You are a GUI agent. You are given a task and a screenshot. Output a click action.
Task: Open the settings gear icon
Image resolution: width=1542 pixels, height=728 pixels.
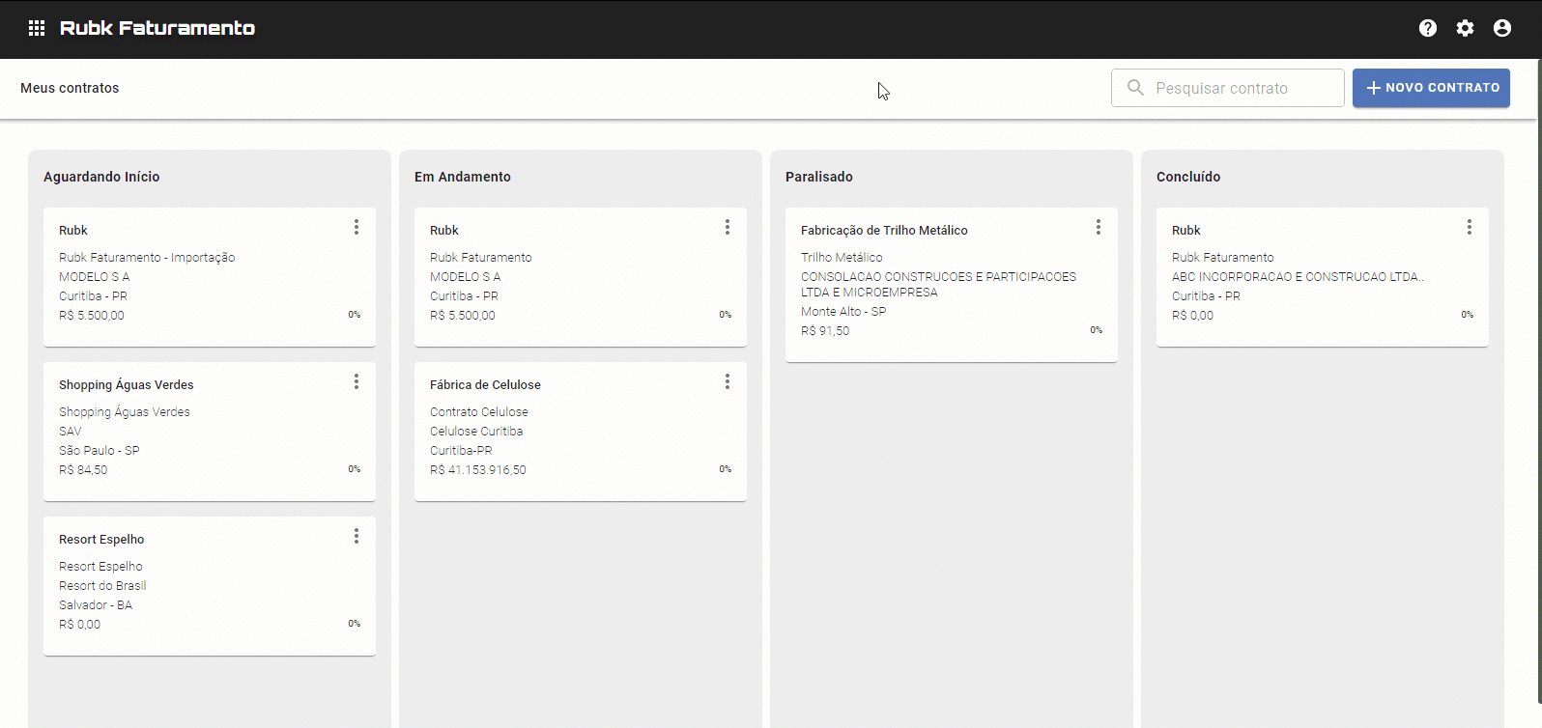click(1466, 28)
